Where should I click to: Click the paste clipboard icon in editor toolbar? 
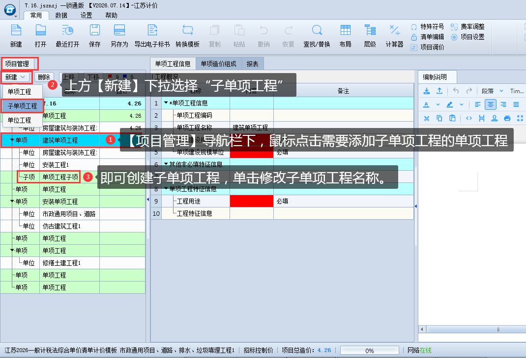pyautogui.click(x=453, y=118)
